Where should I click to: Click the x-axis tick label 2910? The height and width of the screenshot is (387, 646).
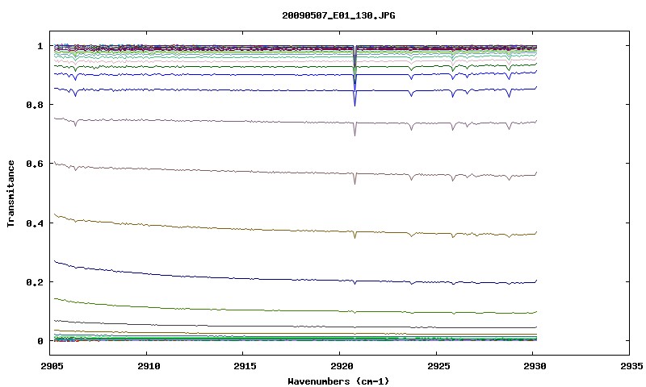[149, 366]
